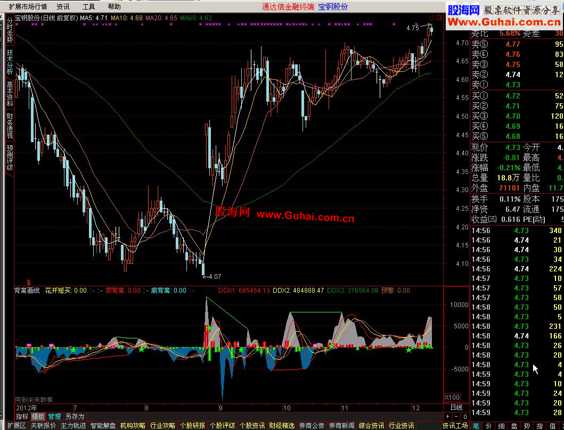Click the 买① price 4.72

pyautogui.click(x=513, y=96)
